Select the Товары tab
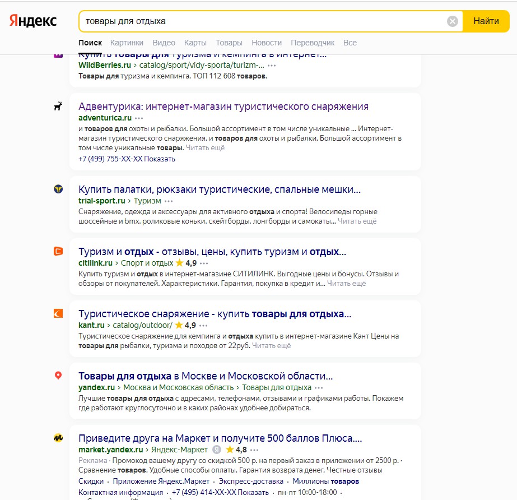This screenshot has width=517, height=500. [229, 43]
